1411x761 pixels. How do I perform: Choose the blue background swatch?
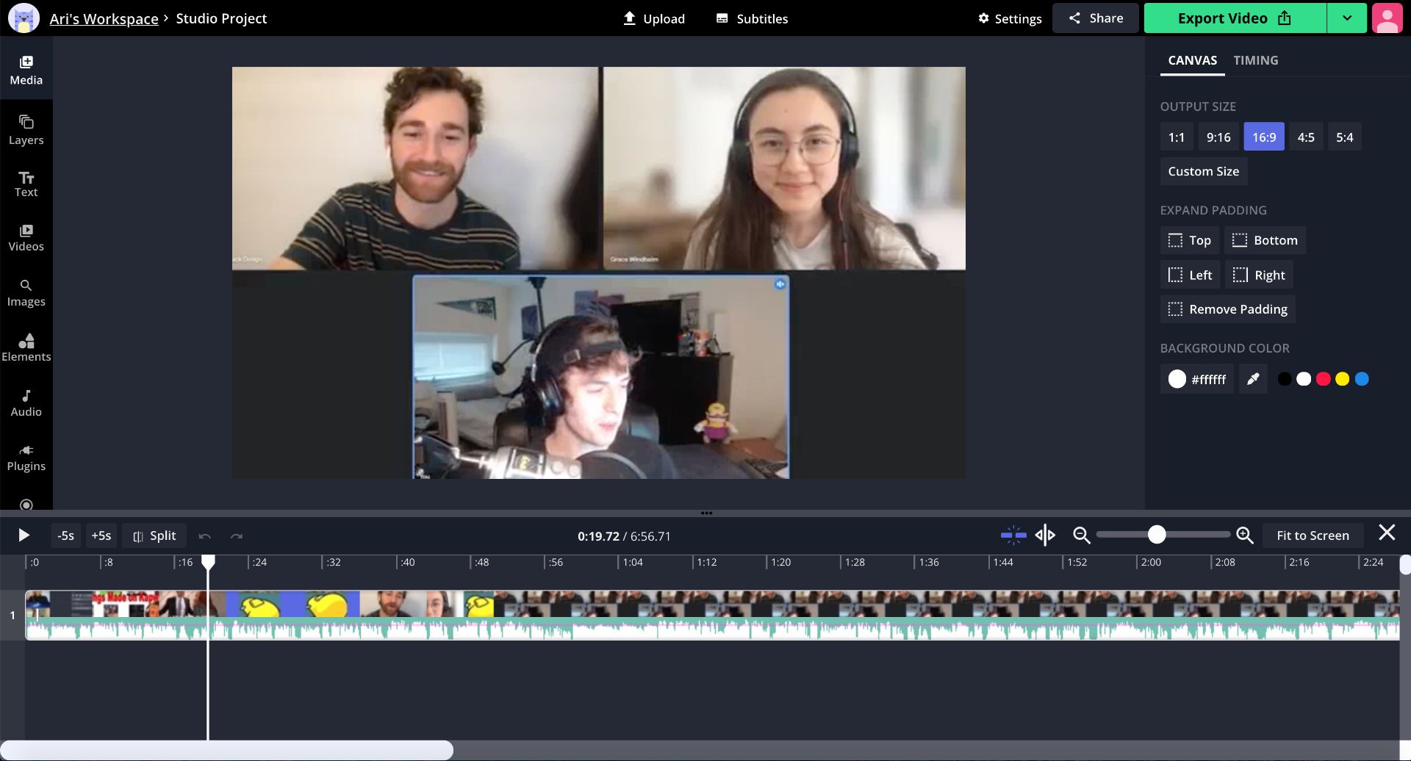[1362, 379]
